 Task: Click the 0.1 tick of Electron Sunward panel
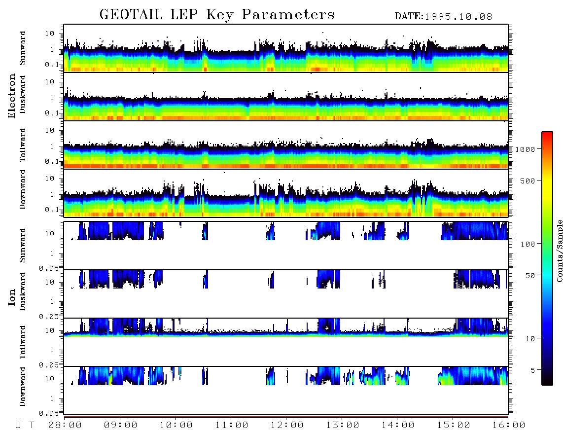click(52, 65)
